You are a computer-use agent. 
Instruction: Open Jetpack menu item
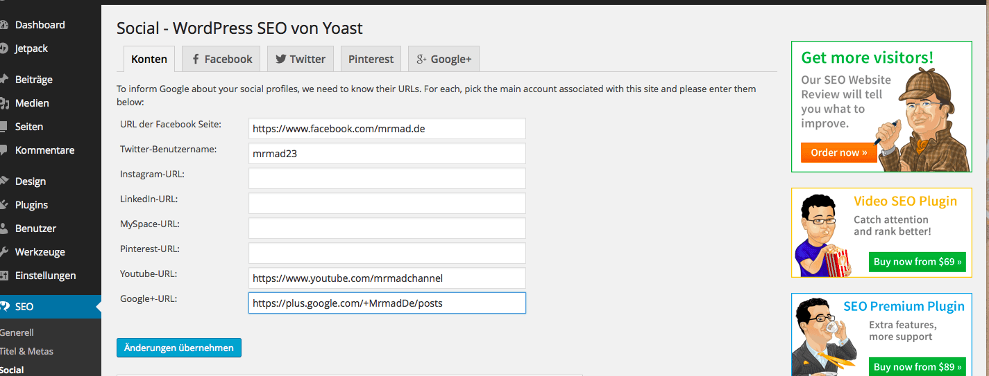coord(32,48)
